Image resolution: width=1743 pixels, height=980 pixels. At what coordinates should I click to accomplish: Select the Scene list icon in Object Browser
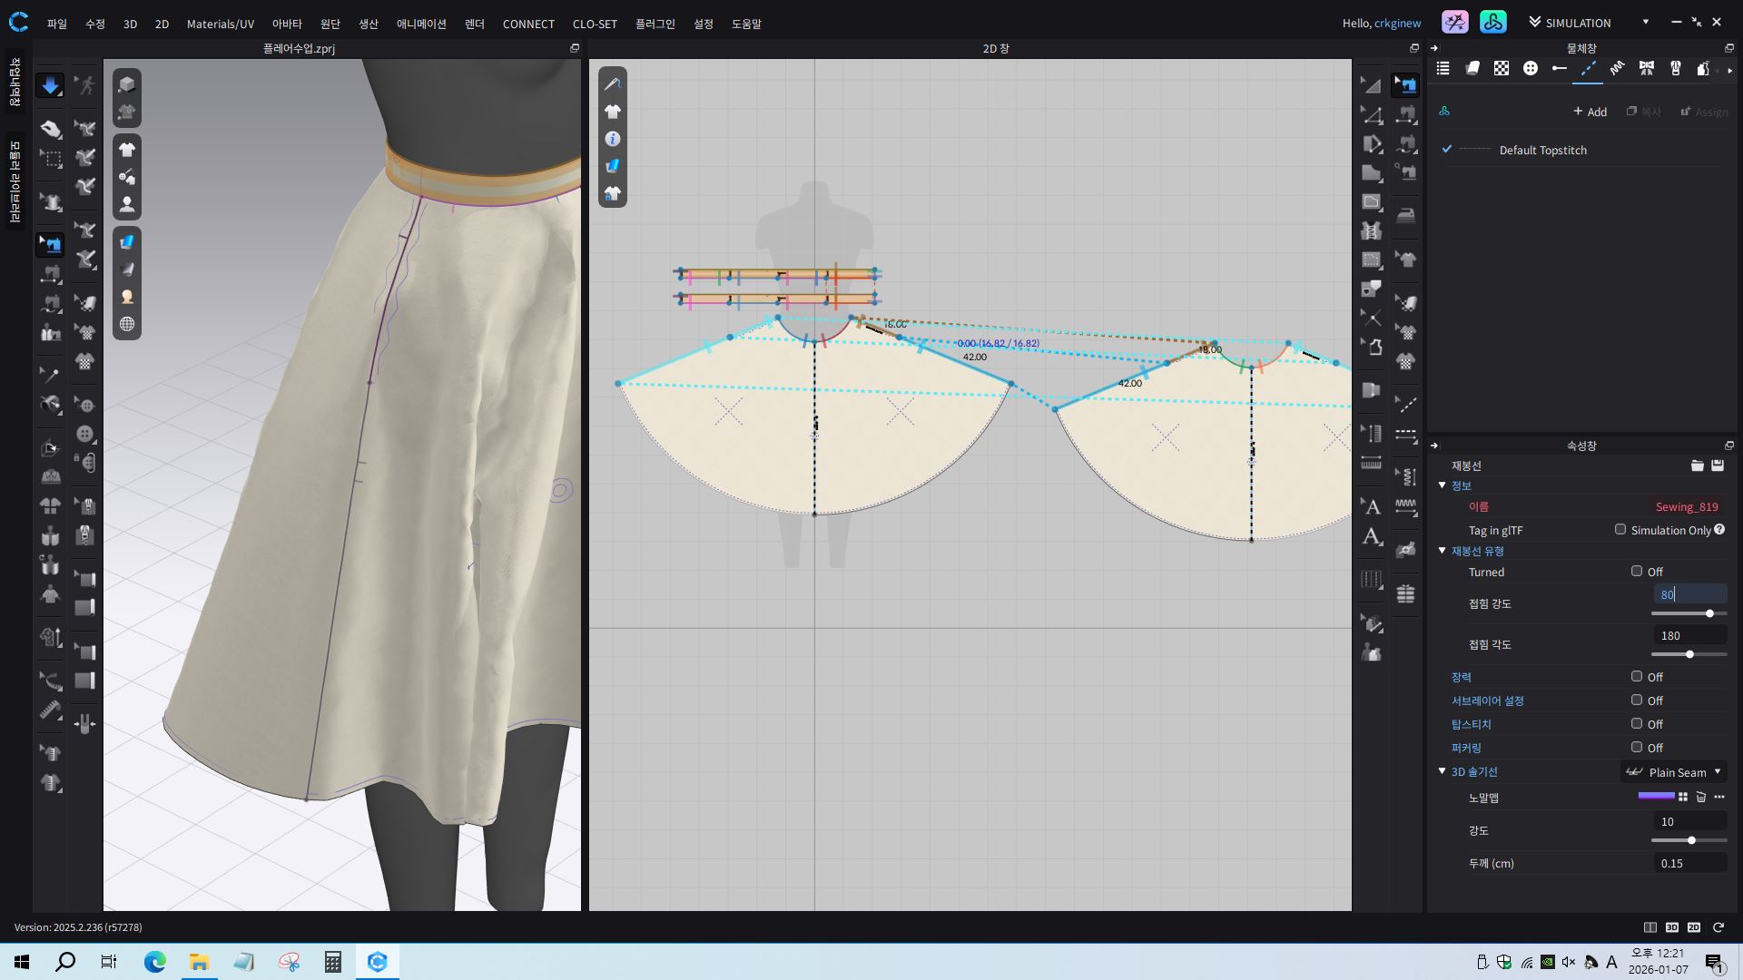coord(1443,68)
